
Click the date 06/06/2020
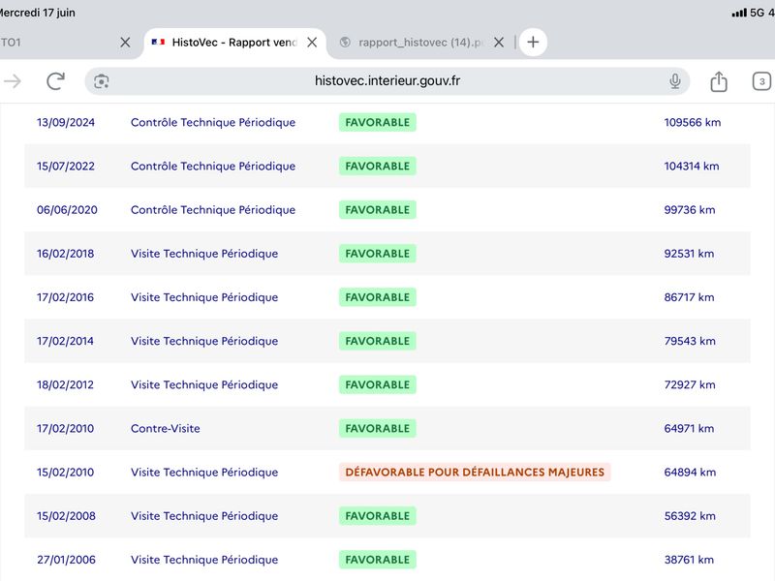click(67, 210)
